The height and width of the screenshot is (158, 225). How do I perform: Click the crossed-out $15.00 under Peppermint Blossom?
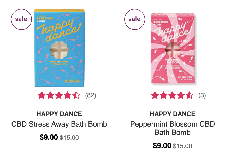point(182,146)
